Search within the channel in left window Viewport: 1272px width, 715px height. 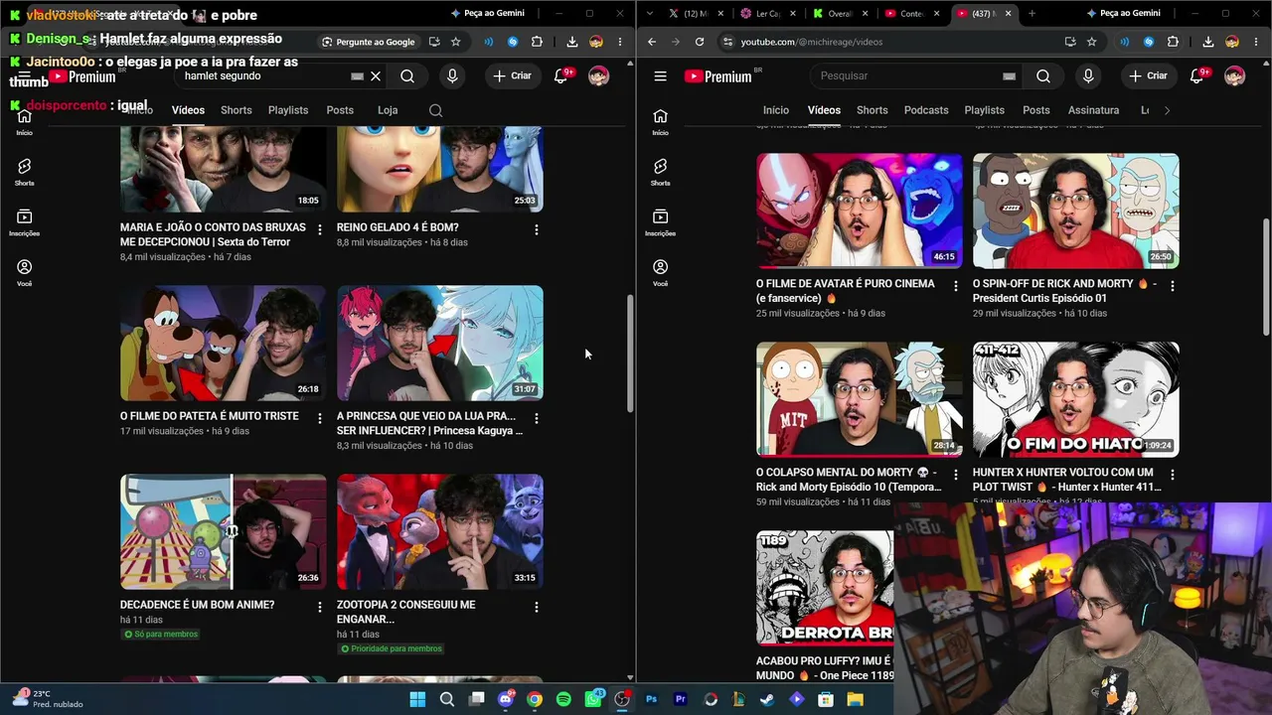[x=435, y=110]
